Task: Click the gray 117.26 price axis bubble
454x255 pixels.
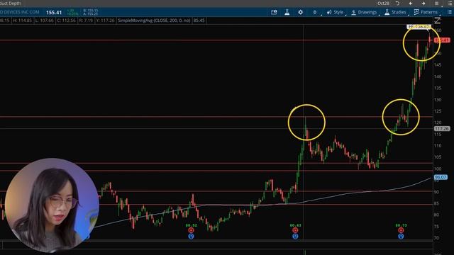Action: [441, 128]
